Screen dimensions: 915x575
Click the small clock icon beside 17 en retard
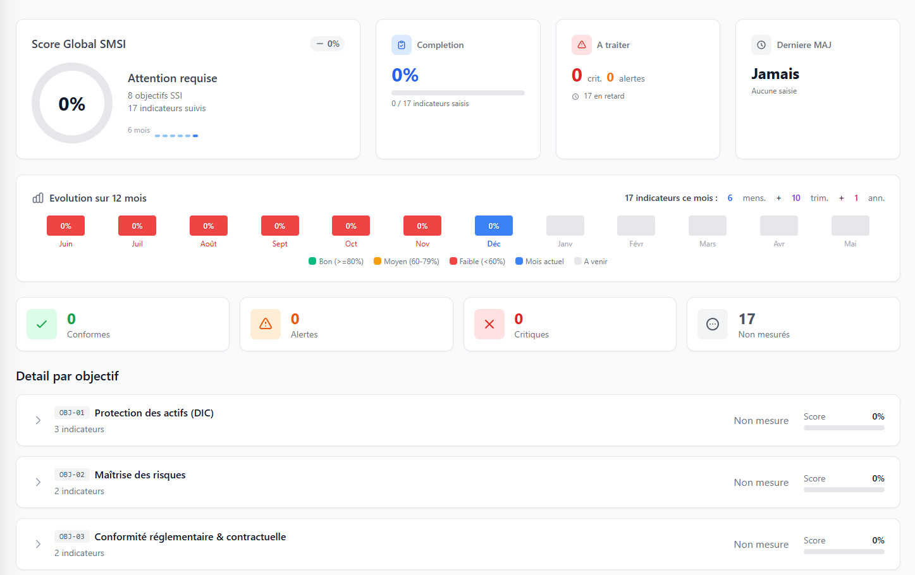[575, 97]
